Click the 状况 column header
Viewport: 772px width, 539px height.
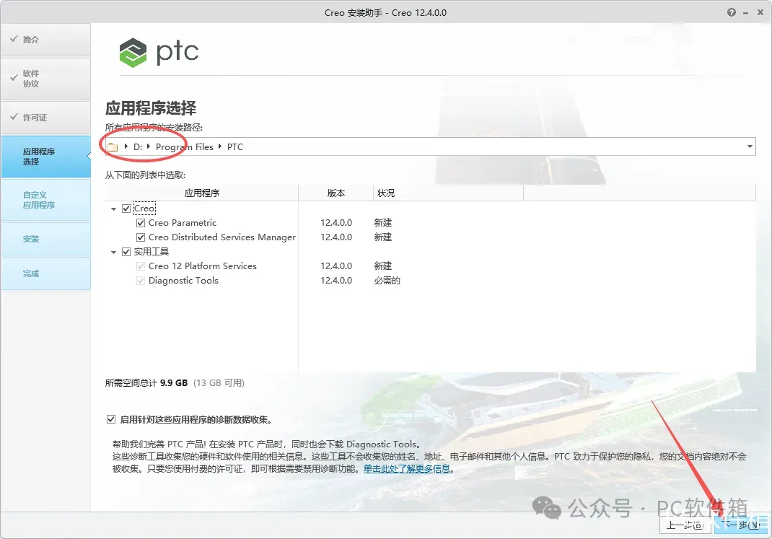coord(448,193)
